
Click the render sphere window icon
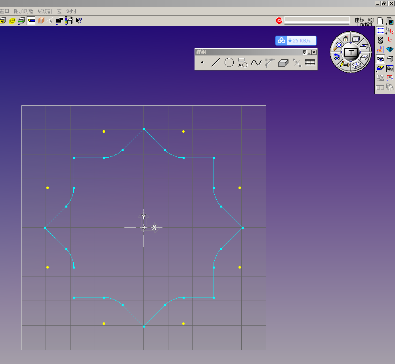(x=390, y=68)
